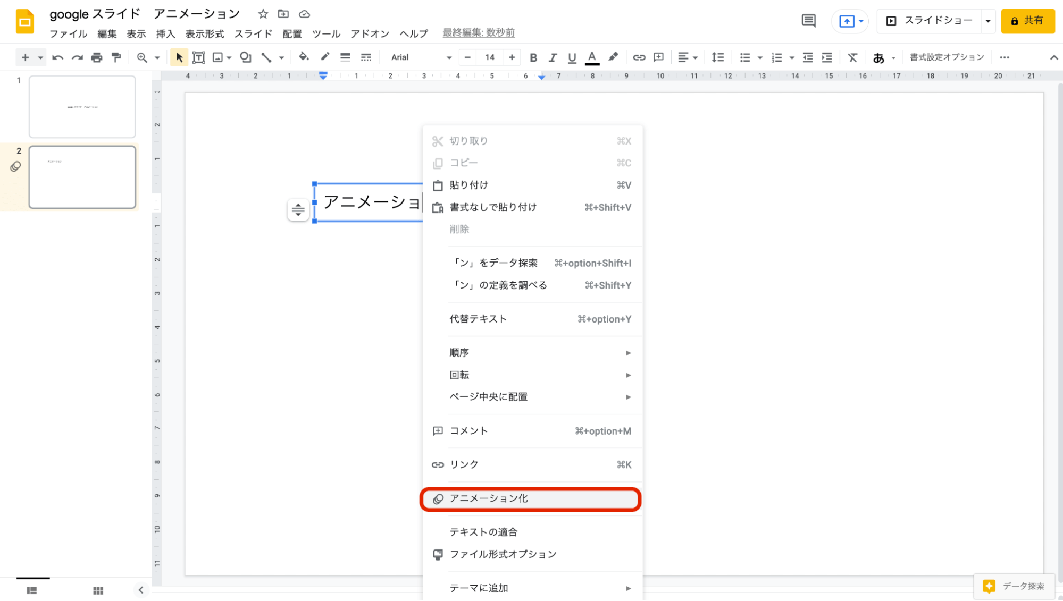Click the zoom magnifier icon
Screen dimensions: 1063x601
tap(142, 57)
